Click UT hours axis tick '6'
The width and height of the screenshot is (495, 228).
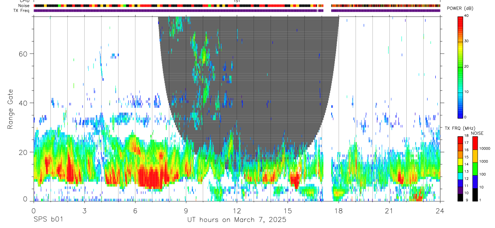coord(135,210)
